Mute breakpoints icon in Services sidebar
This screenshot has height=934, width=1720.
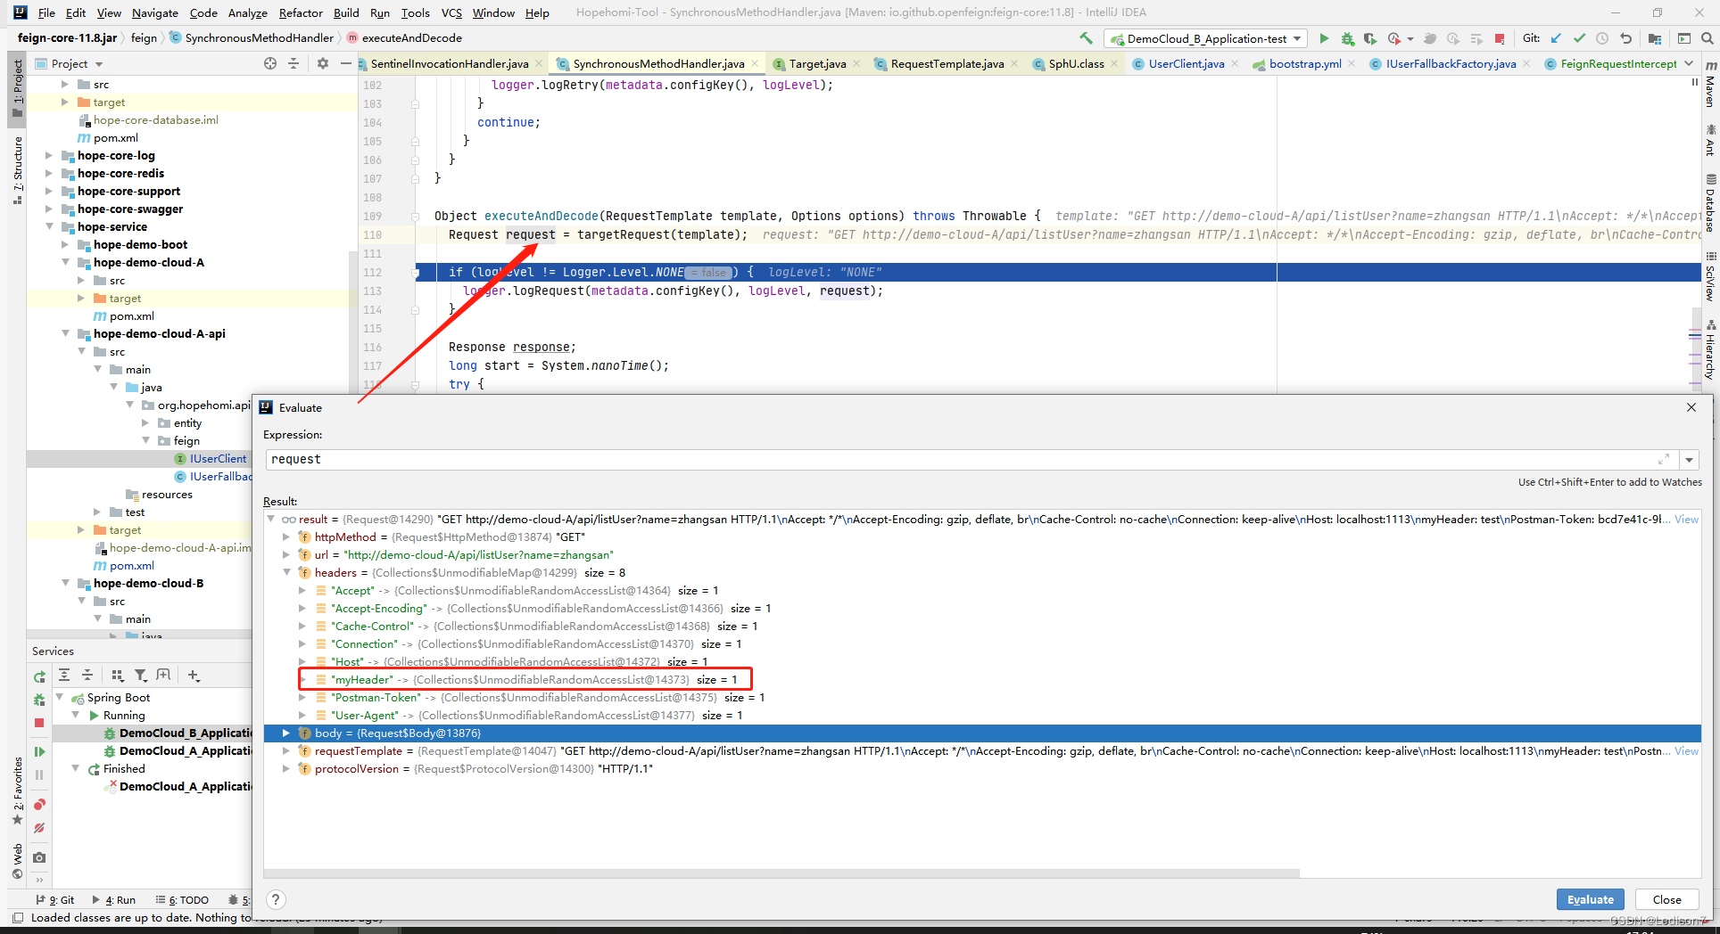[x=39, y=828]
